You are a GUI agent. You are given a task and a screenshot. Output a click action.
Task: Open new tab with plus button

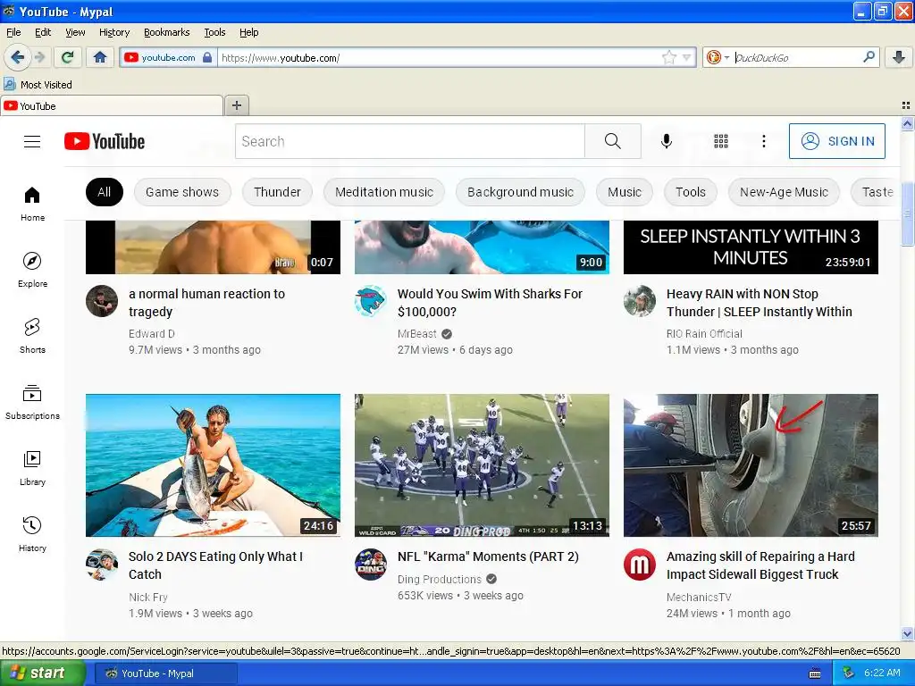236,105
